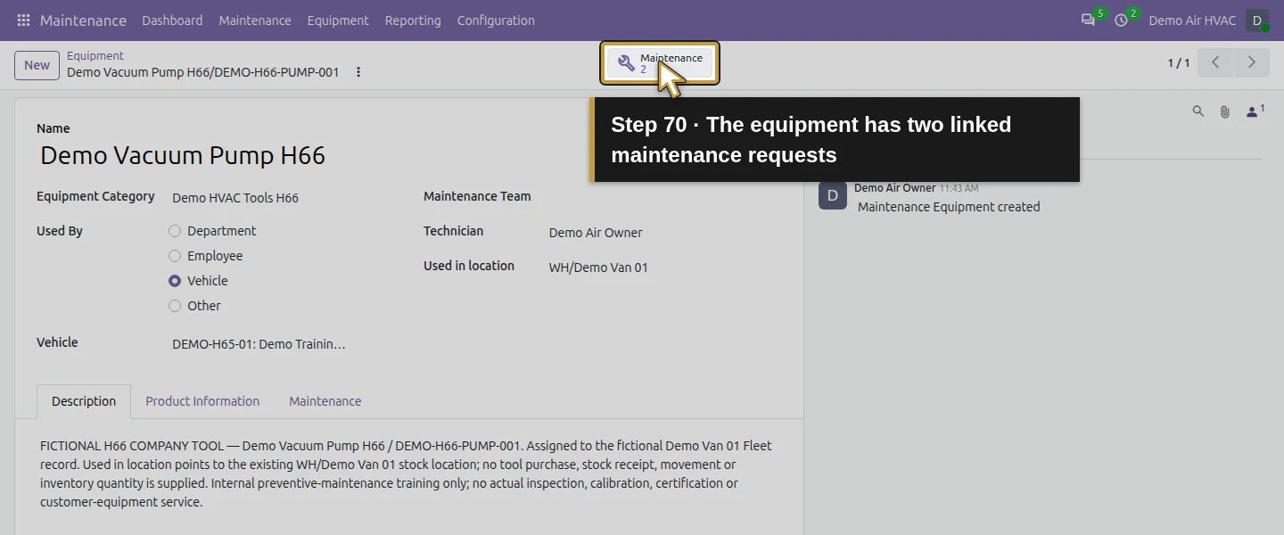
Task: Click into the description text area
Action: pos(408,473)
